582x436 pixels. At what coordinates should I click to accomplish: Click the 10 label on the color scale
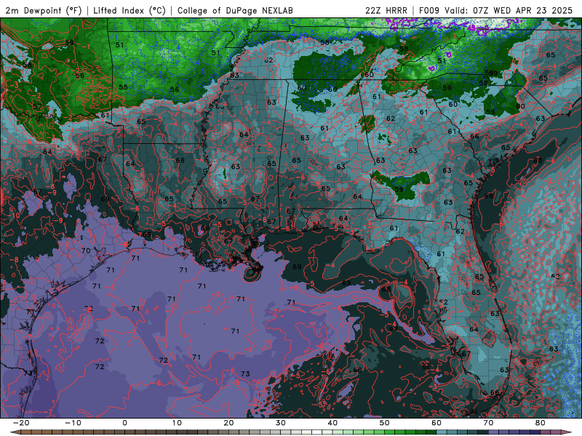(x=177, y=423)
